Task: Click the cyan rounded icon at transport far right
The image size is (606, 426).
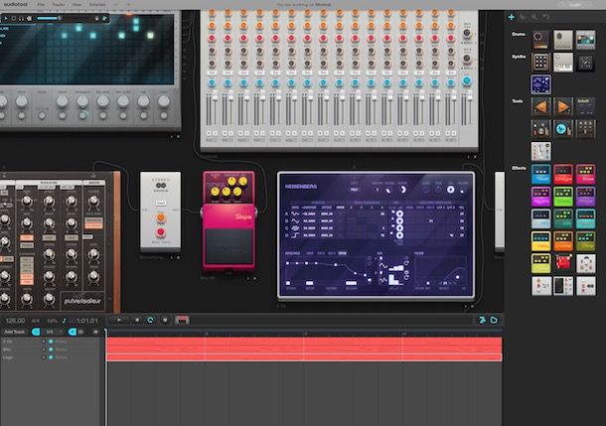Action: click(494, 320)
